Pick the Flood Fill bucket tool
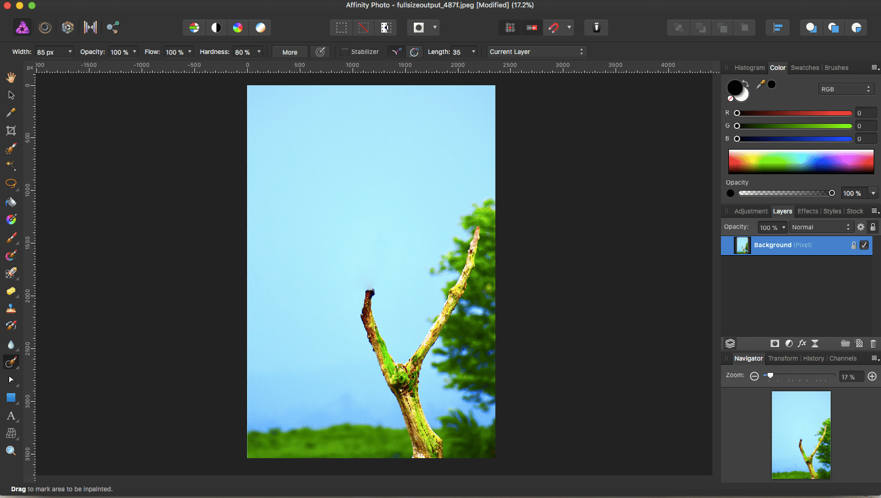Screen dimensions: 881x498 pyautogui.click(x=10, y=202)
